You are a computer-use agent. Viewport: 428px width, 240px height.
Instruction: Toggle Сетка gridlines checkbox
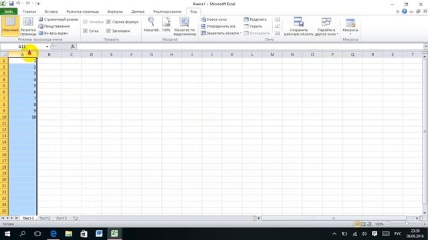tap(85, 31)
